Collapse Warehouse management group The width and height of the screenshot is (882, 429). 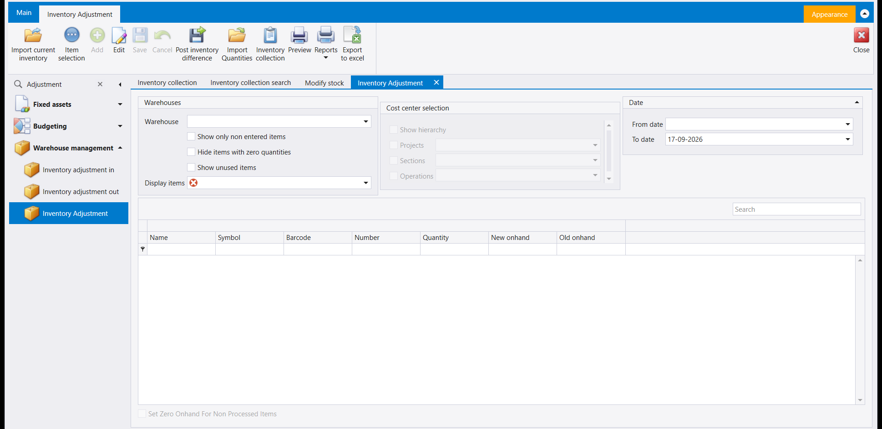[x=120, y=148]
